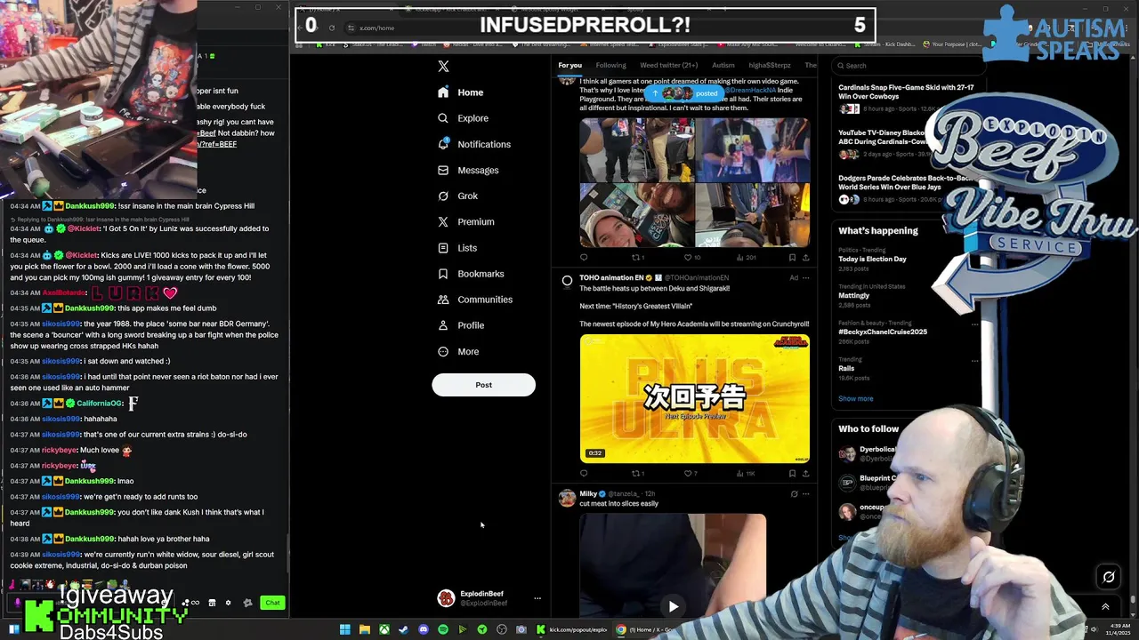Click the X logo in sidebar

443,66
